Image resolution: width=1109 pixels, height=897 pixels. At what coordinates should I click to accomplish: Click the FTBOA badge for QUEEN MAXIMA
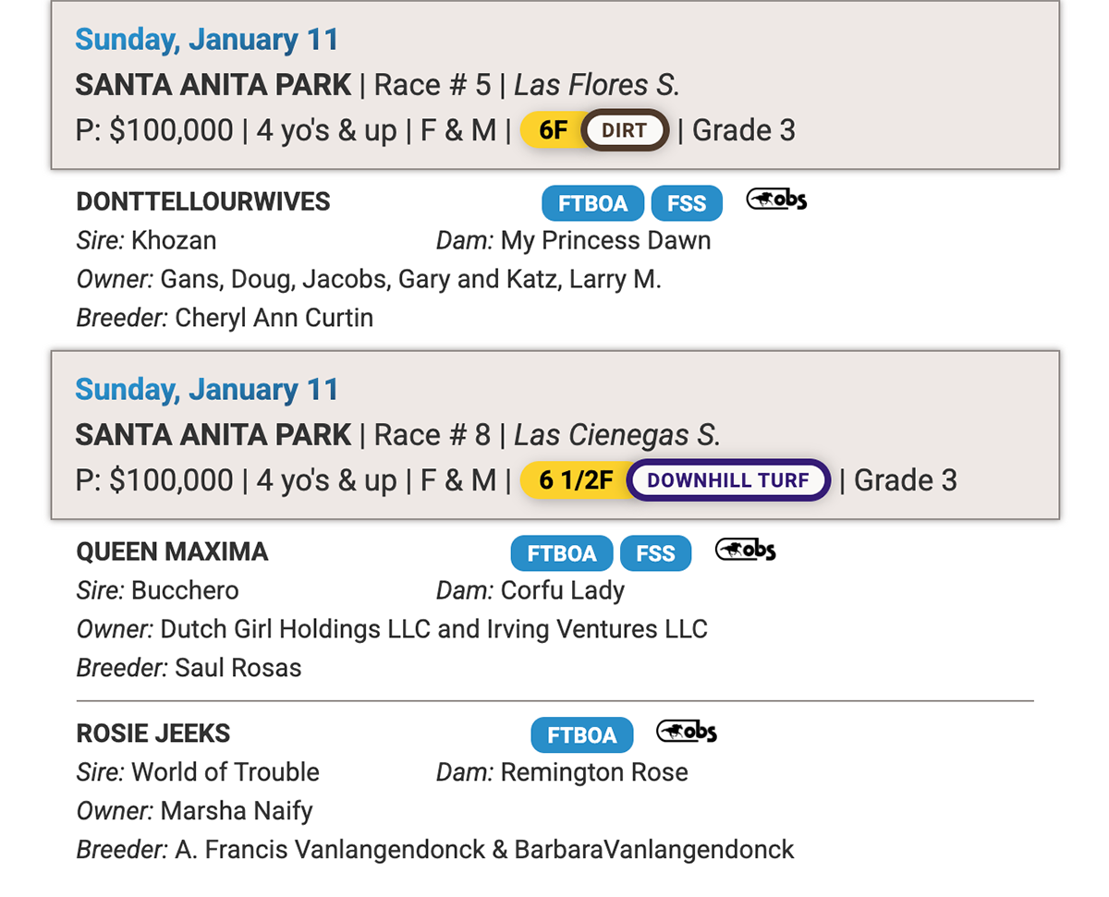(x=562, y=553)
